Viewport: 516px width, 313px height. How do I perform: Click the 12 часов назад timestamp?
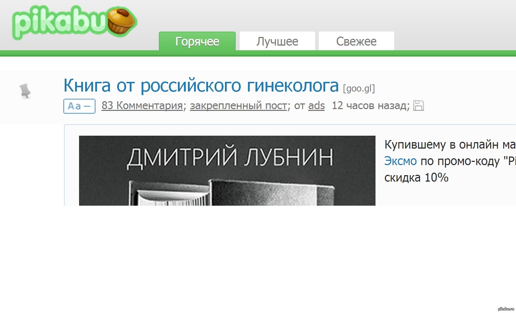point(370,106)
